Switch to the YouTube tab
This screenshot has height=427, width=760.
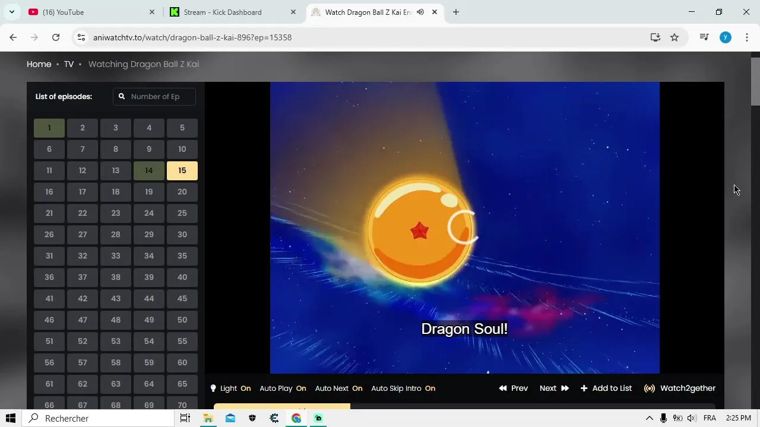pyautogui.click(x=92, y=12)
